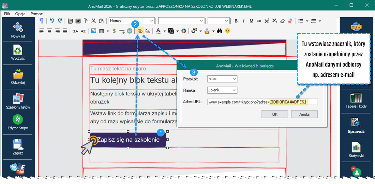Click the redo arrow
Image resolution: width=375 pixels, height=184 pixels.
click(60, 21)
